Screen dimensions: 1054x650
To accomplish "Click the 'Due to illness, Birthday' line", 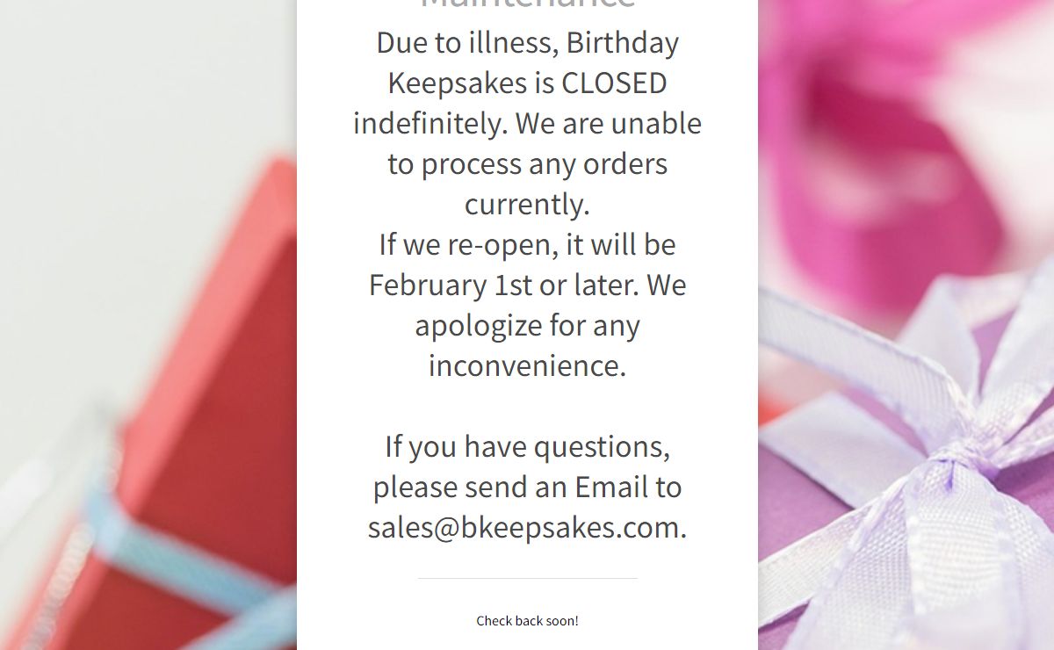I will tap(527, 43).
